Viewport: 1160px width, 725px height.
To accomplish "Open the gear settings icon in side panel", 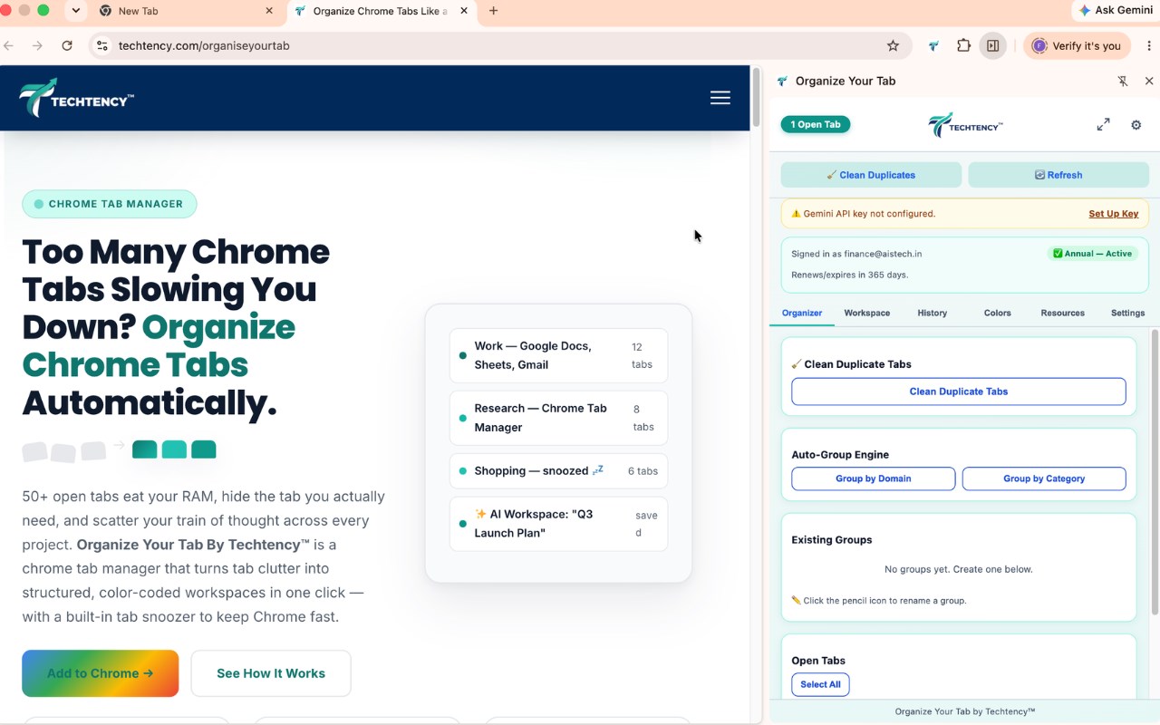I will click(x=1136, y=125).
